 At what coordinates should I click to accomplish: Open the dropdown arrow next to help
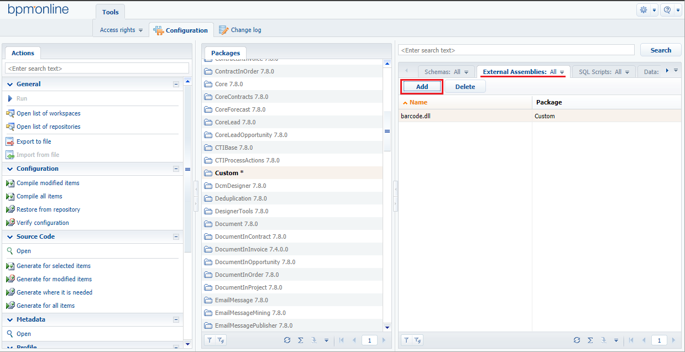pos(678,10)
